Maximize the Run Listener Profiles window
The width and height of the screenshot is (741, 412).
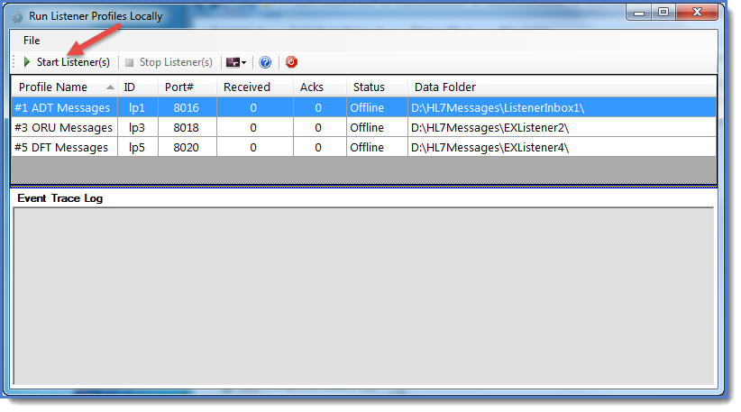coord(663,13)
